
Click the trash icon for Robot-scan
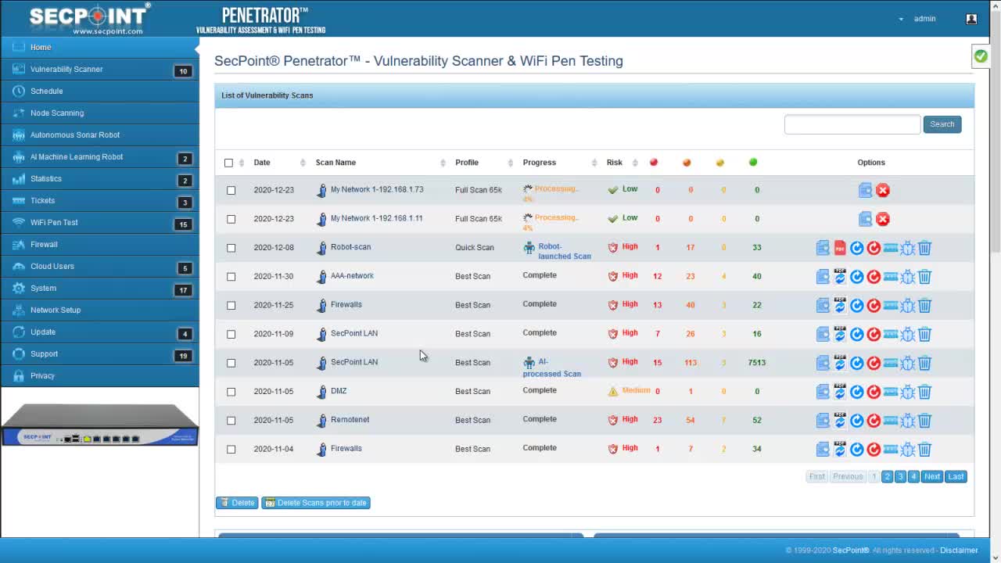[924, 248]
